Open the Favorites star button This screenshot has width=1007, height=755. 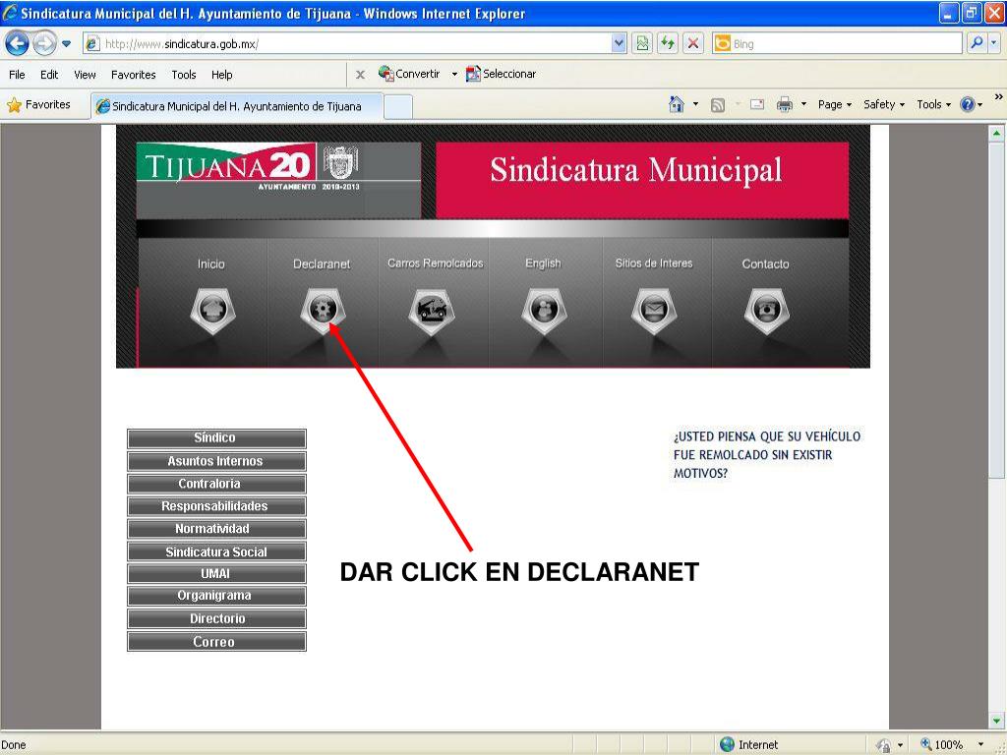tap(38, 104)
